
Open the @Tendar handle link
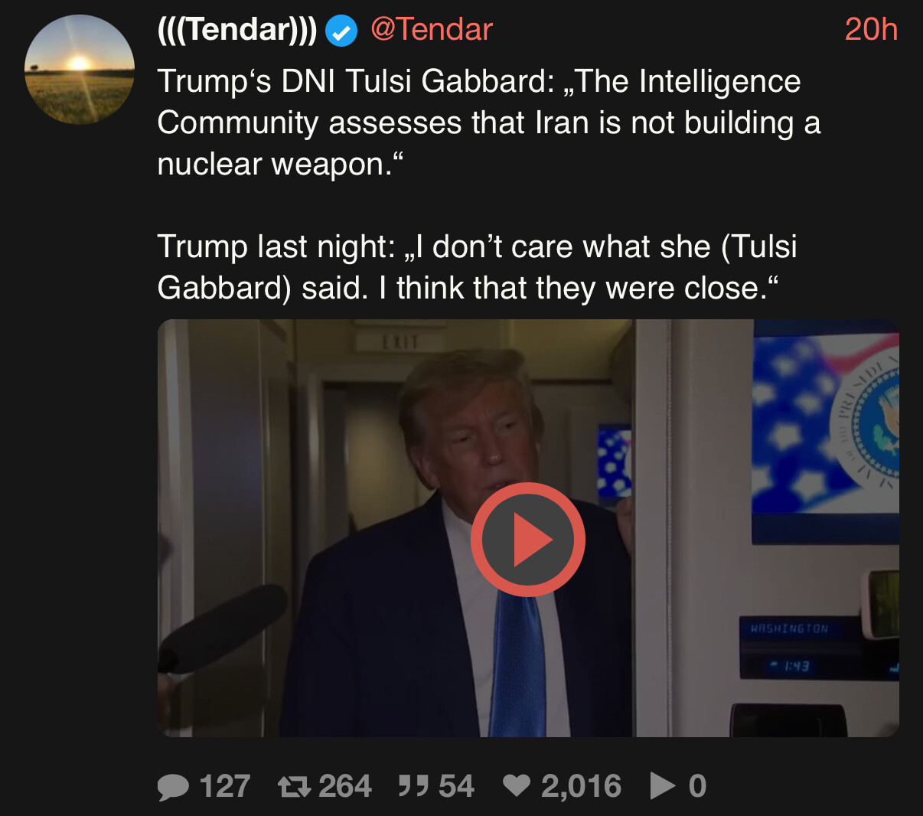coord(432,30)
